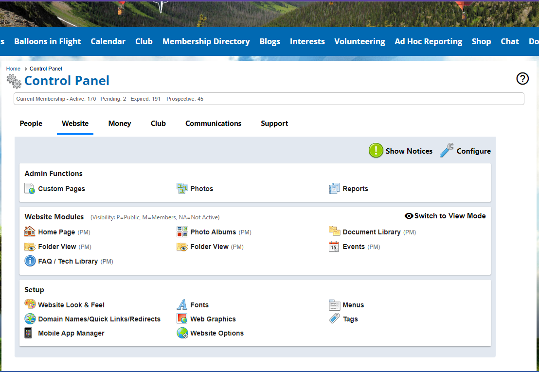Click the Show Notices exclamation icon
Viewport: 539px width, 372px height.
pyautogui.click(x=376, y=151)
